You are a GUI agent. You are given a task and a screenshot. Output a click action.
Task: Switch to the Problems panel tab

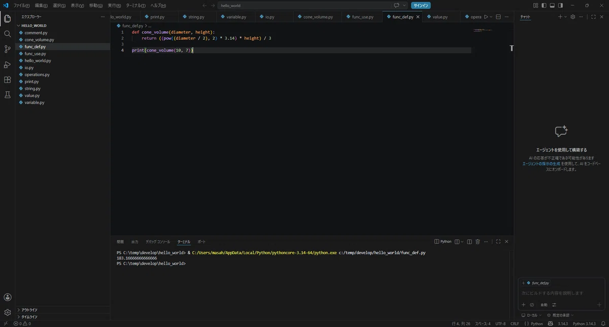(x=120, y=242)
